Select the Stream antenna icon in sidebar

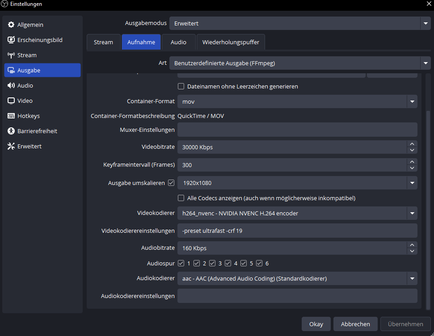pos(11,55)
